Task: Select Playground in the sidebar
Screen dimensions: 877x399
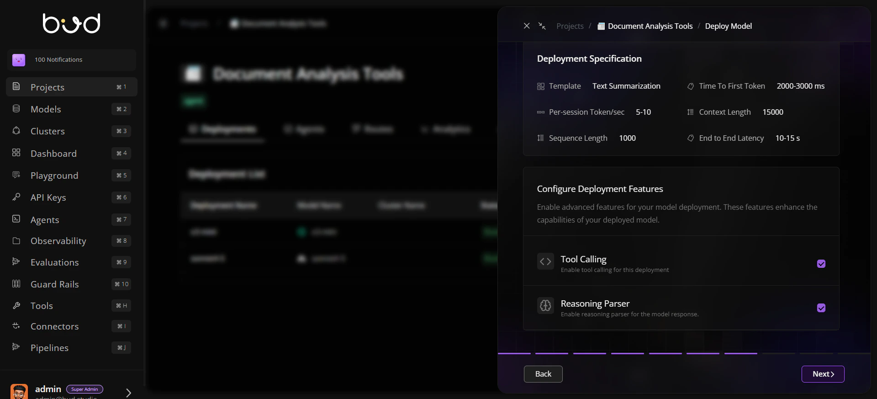Action: [x=72, y=175]
